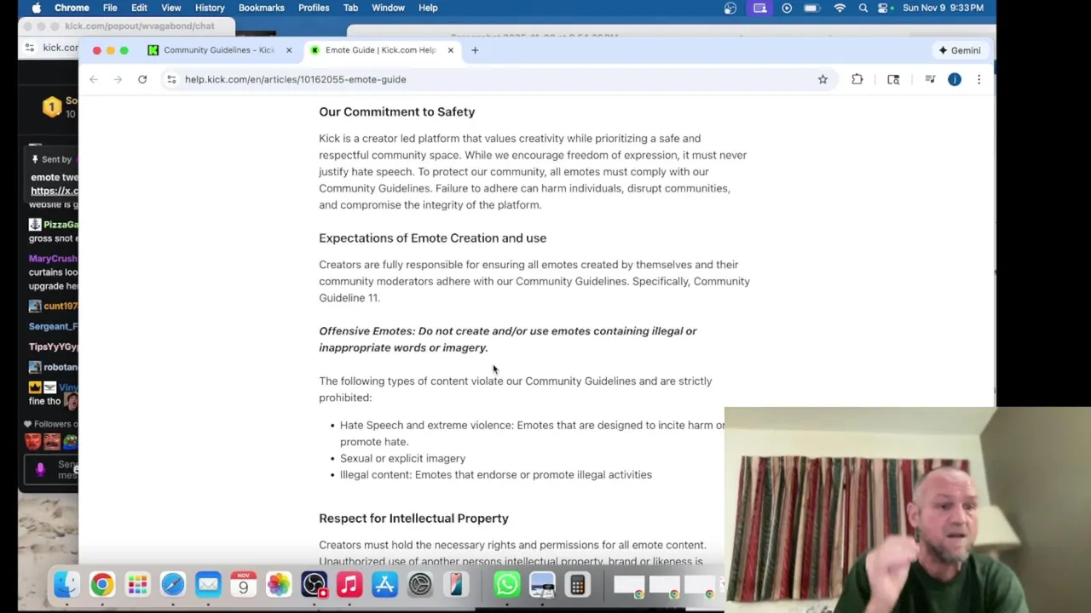Open Chrome extensions puzzle icon
Screen dimensions: 1091x613
857,79
